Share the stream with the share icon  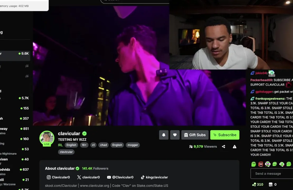click(224, 146)
